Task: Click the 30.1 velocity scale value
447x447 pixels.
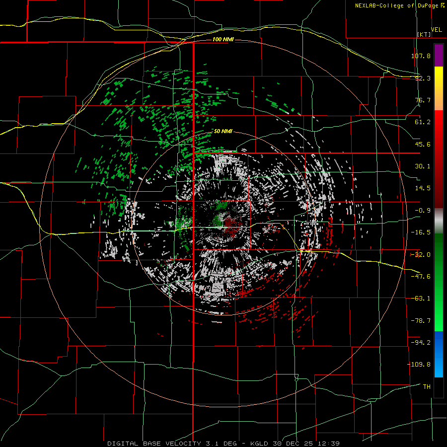Action: click(x=423, y=166)
